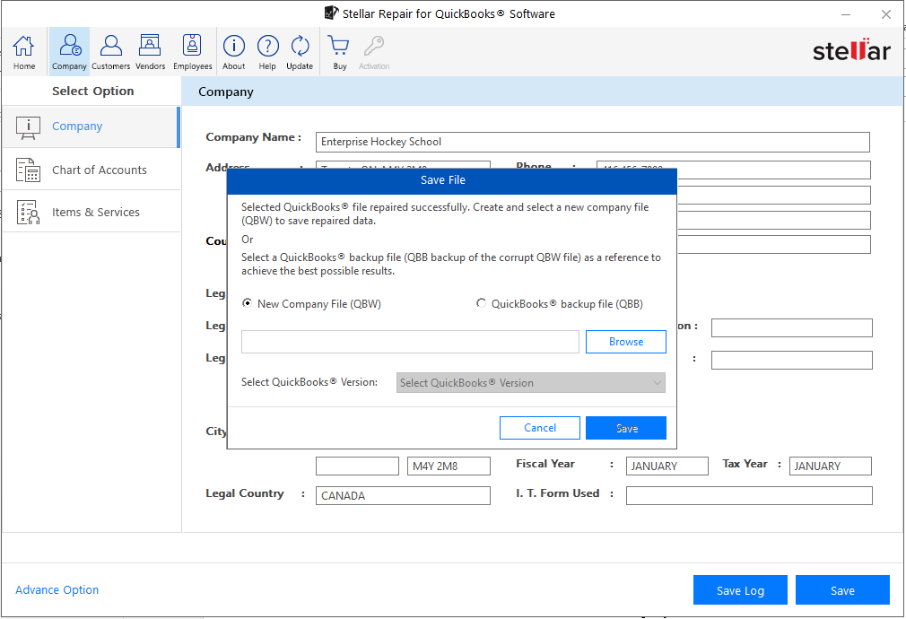The height and width of the screenshot is (619, 906).
Task: Click the empty field left of postal code
Action: click(x=357, y=466)
